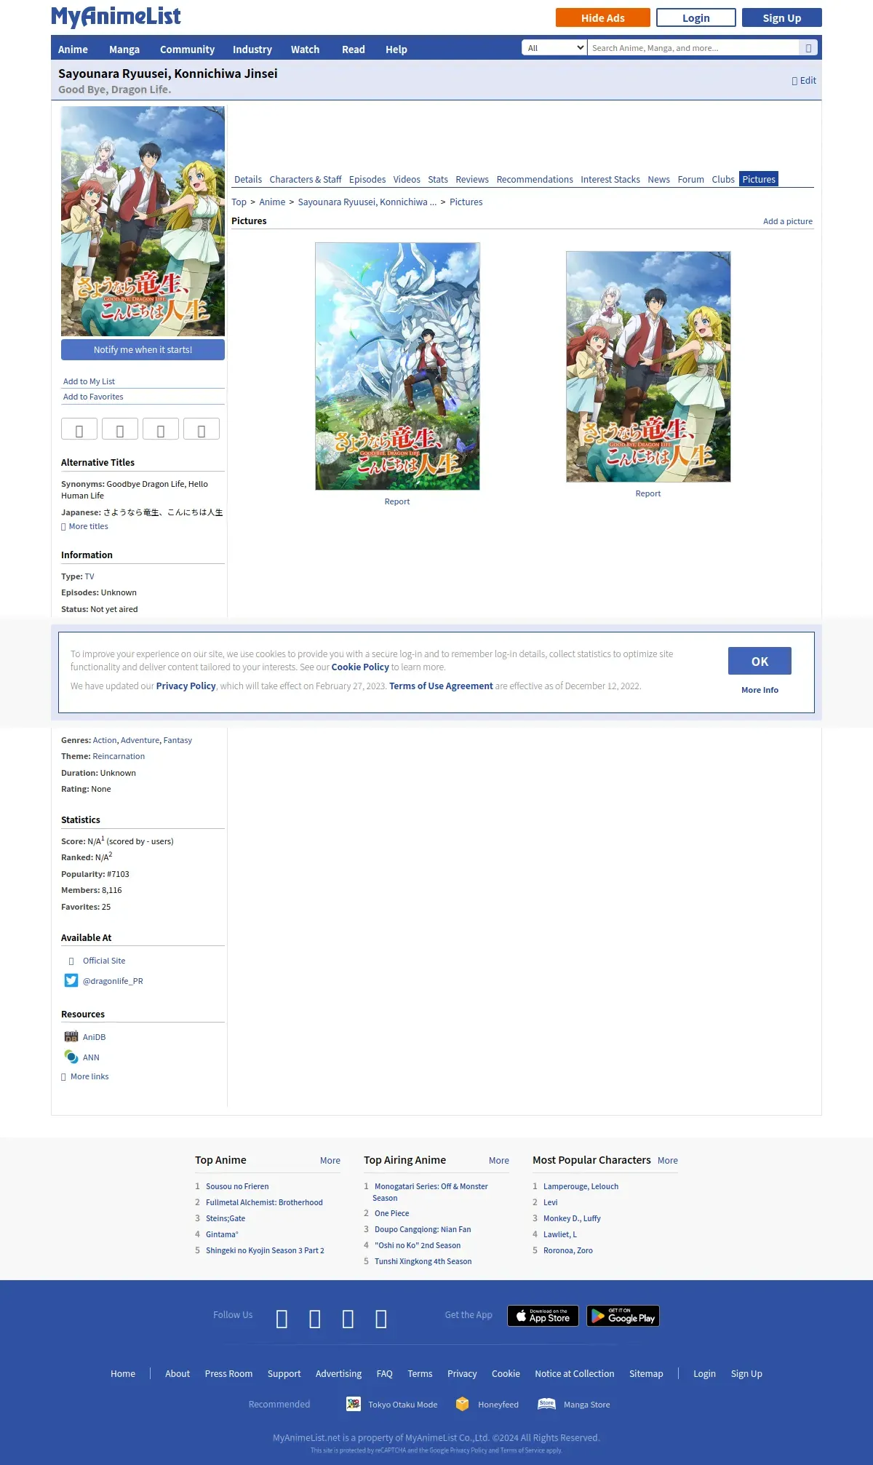Open the Twitter icon for @dragonlife_PR
The width and height of the screenshot is (873, 1465).
(71, 980)
